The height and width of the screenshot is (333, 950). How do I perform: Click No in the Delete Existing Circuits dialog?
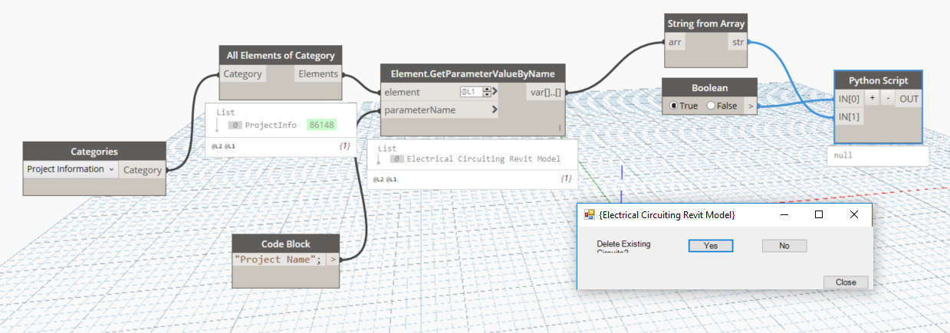(x=784, y=246)
